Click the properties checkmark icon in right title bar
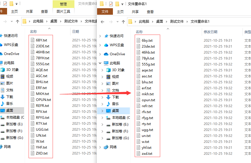Image resolution: width=251 pixels, height=163 pixels. (111, 4)
